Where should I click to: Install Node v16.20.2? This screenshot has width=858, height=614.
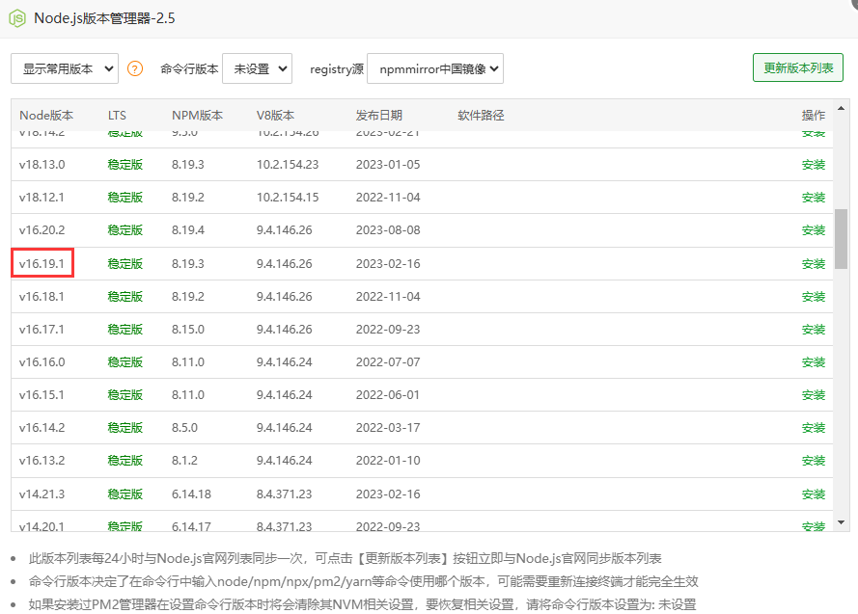(814, 230)
